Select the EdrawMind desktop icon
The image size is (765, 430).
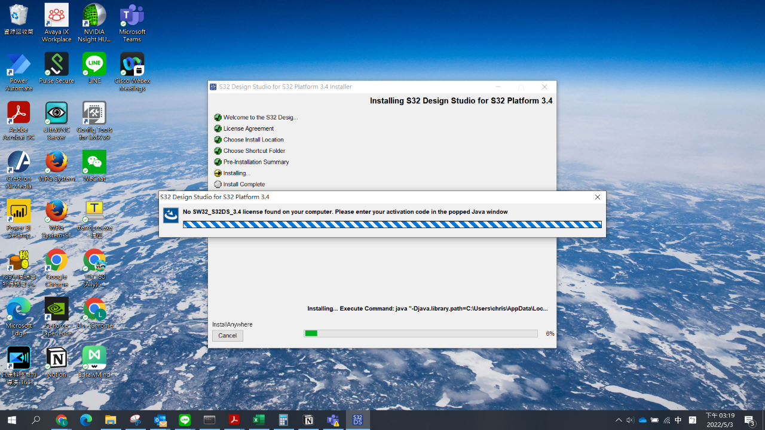click(94, 362)
